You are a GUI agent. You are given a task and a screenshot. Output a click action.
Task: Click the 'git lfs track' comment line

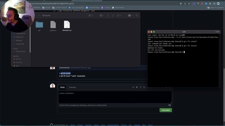click(72, 76)
